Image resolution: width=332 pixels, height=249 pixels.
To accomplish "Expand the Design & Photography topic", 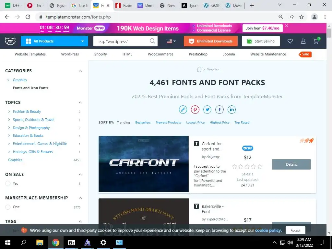I will click(x=9, y=128).
